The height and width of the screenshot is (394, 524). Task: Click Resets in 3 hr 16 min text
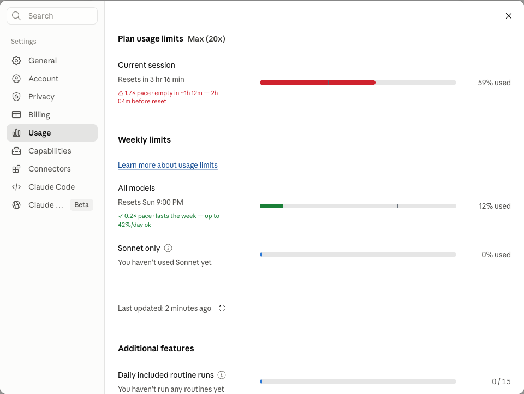pyautogui.click(x=151, y=79)
